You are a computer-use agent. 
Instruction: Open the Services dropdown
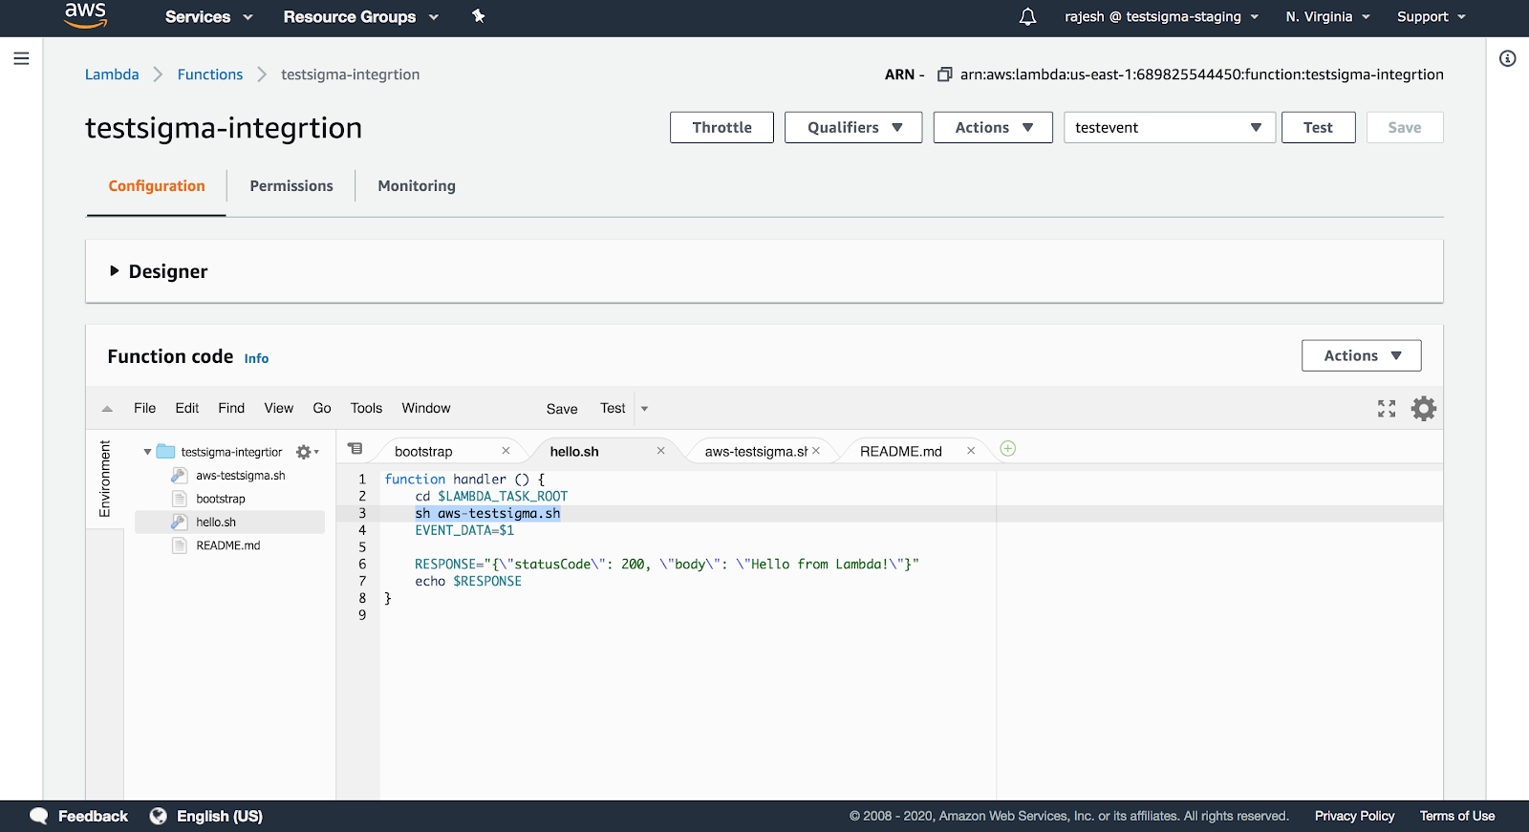click(x=208, y=16)
